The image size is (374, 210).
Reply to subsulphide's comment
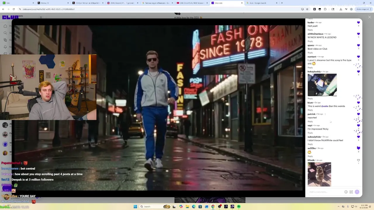click(310, 144)
